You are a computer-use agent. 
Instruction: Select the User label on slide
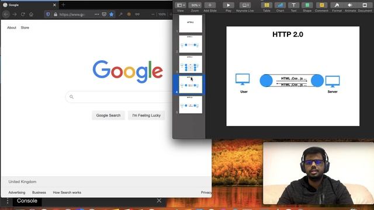(244, 92)
